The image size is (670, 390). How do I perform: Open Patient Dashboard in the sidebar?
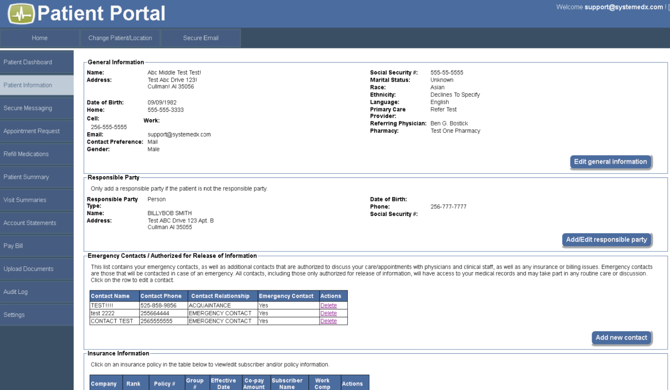[28, 62]
